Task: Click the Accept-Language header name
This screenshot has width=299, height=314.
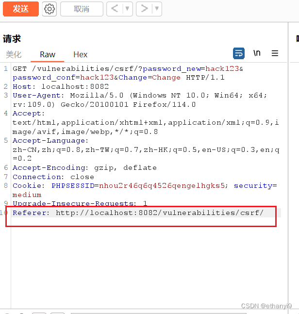Action: pyautogui.click(x=49, y=141)
